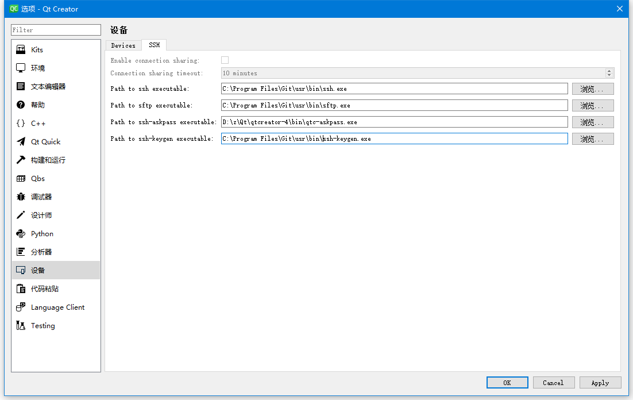
Task: Focus the Filter search field
Action: coord(56,30)
